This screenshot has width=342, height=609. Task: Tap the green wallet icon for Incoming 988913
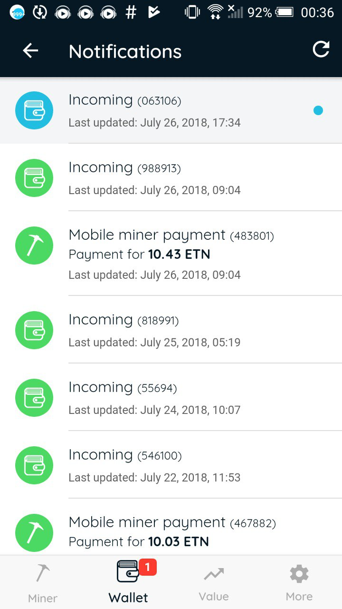34,178
